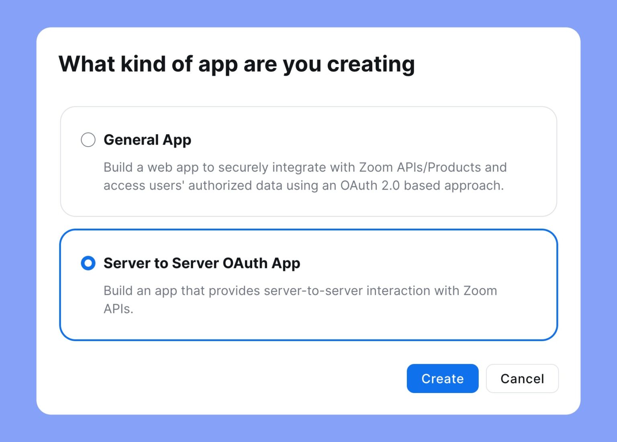Click the dialog heading What kind of app
Viewport: 617px width, 442px height.
pyautogui.click(x=237, y=63)
